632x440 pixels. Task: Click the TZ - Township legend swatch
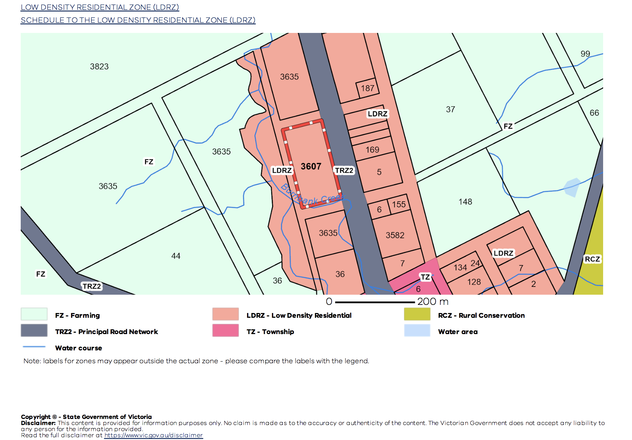(226, 330)
